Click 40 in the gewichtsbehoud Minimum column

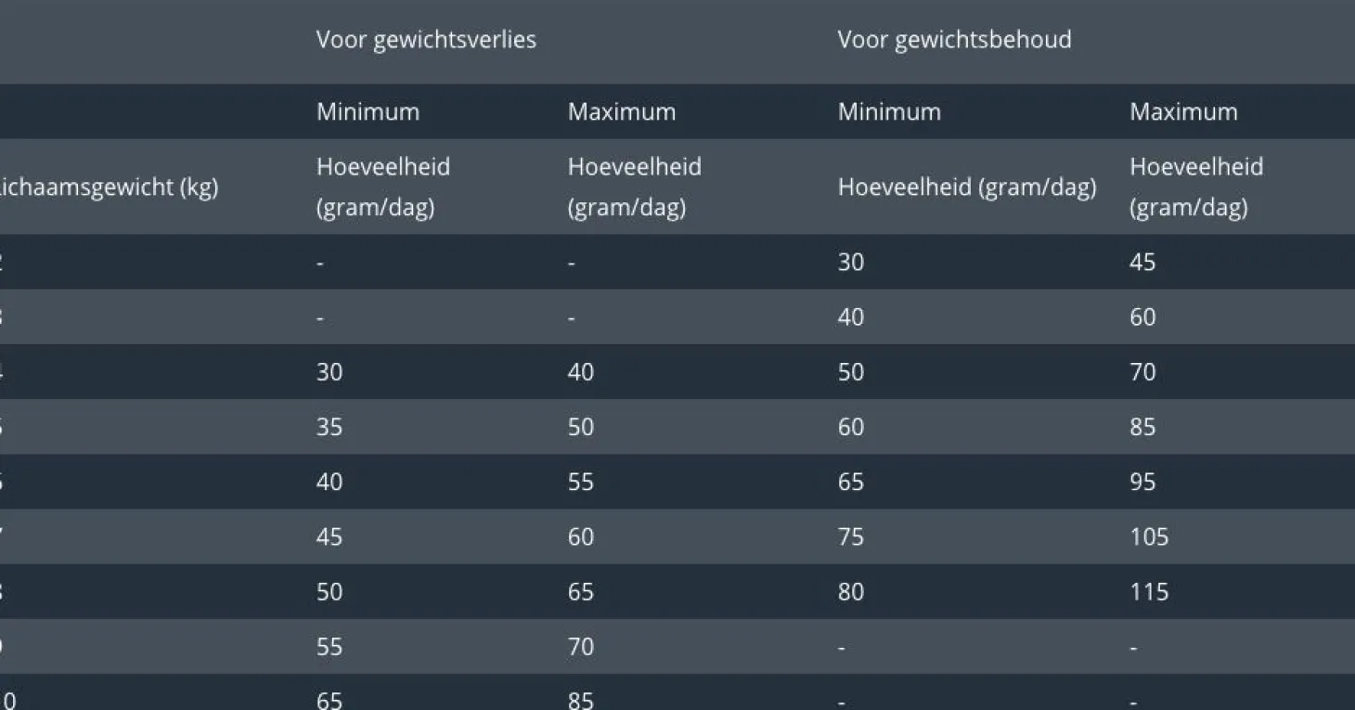click(851, 317)
